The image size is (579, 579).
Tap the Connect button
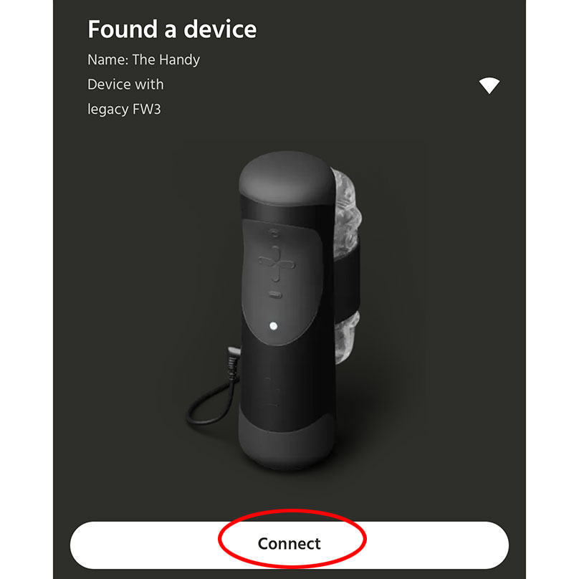[289, 545]
